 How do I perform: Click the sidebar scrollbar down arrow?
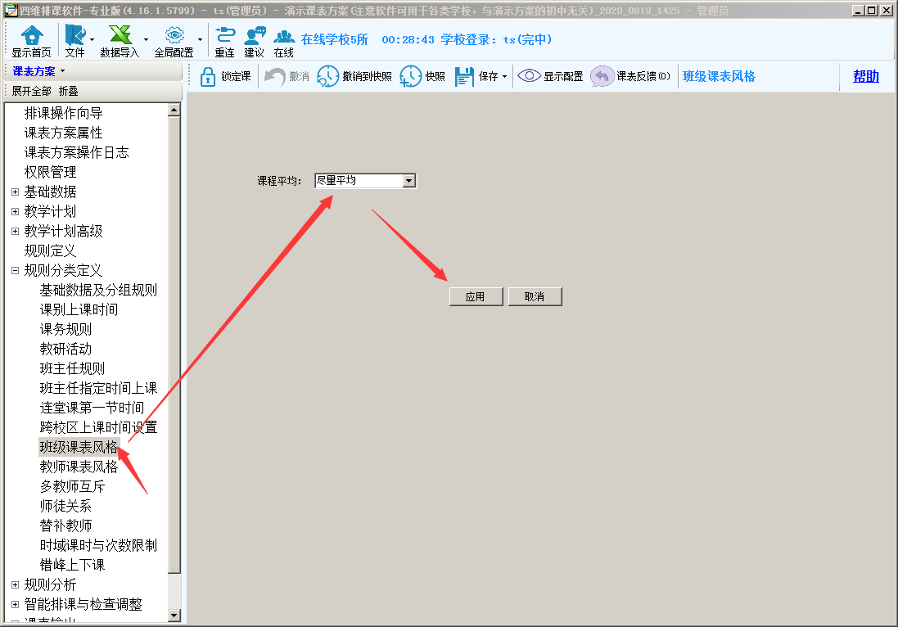click(174, 615)
